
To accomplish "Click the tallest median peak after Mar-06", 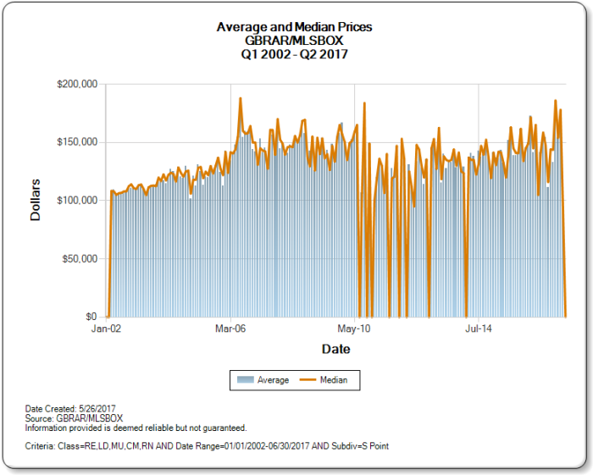I will point(240,98).
